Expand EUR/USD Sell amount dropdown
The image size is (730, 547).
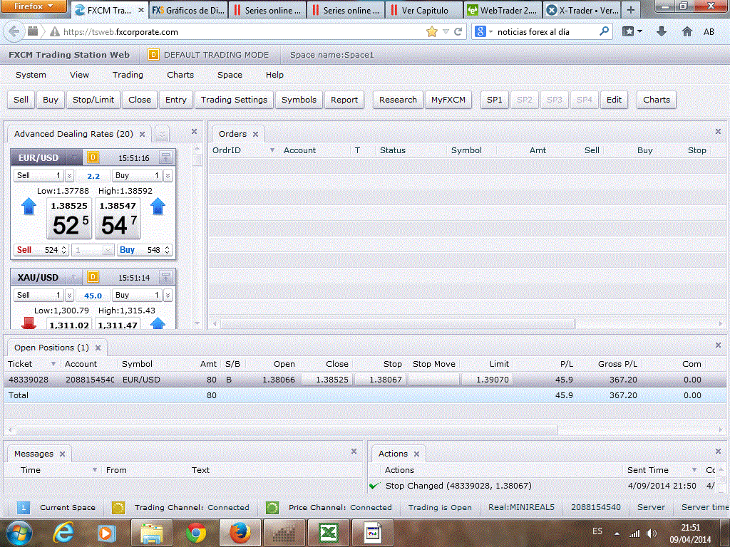69,175
